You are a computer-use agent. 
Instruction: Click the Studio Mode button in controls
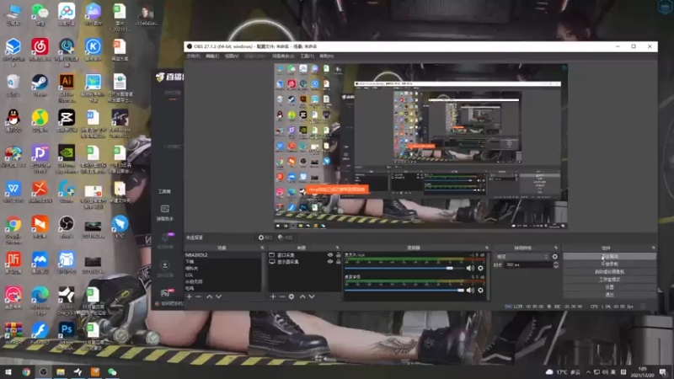pos(609,280)
